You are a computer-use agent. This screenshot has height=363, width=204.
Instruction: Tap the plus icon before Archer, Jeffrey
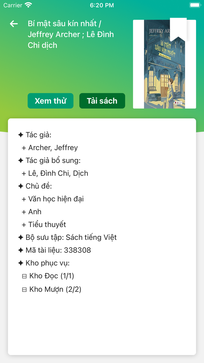click(24, 148)
